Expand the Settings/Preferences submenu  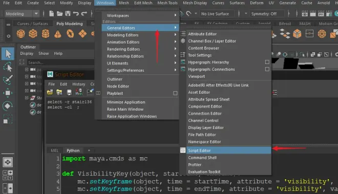coord(140,70)
